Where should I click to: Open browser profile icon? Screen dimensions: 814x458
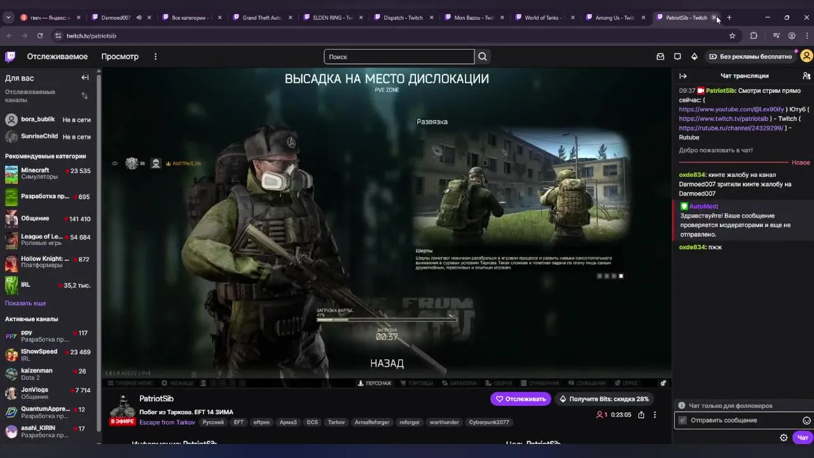(x=792, y=36)
